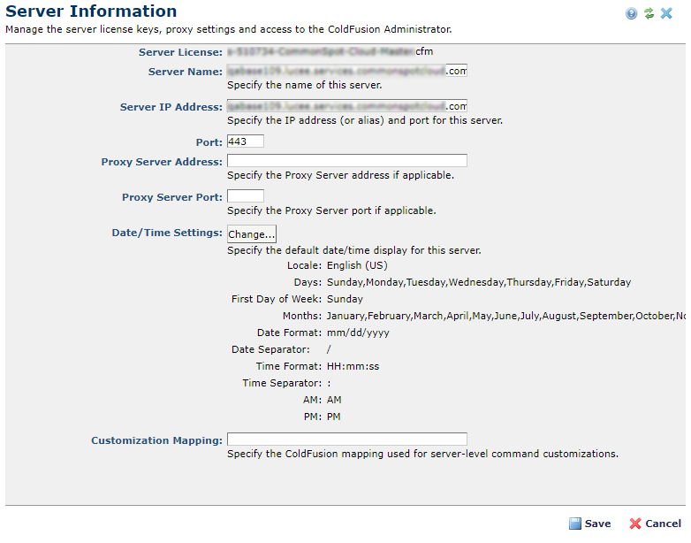The image size is (691, 543).
Task: Click the Proxy Server Address input box
Action: tap(346, 161)
